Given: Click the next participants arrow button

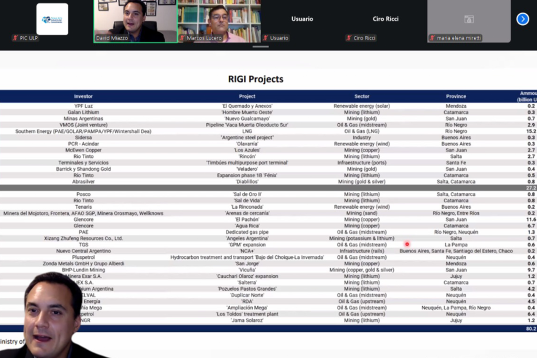Looking at the screenshot, I should click(522, 19).
